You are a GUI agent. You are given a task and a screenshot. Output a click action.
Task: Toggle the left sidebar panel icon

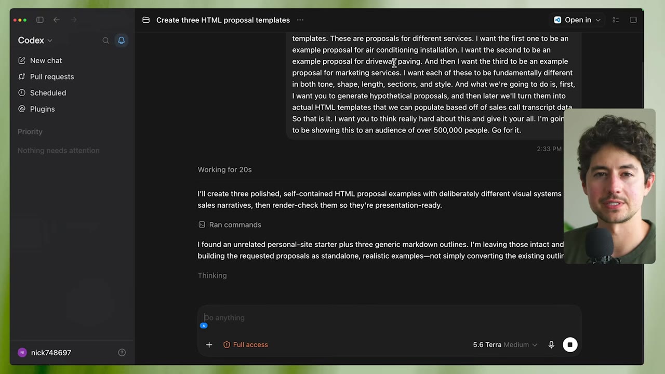tap(40, 20)
